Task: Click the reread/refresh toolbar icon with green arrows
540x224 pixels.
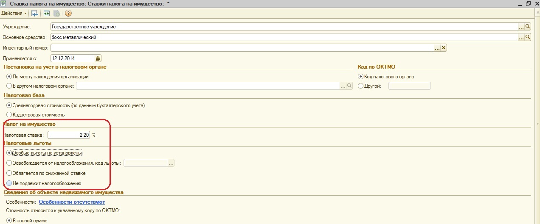Action: tap(47, 13)
